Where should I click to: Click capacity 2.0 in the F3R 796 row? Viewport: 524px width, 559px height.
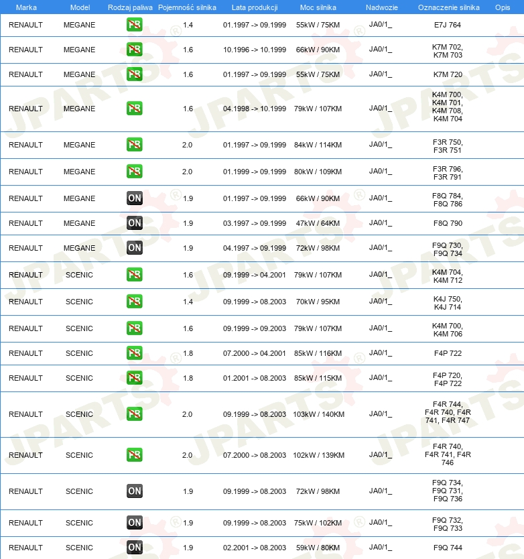coord(187,172)
